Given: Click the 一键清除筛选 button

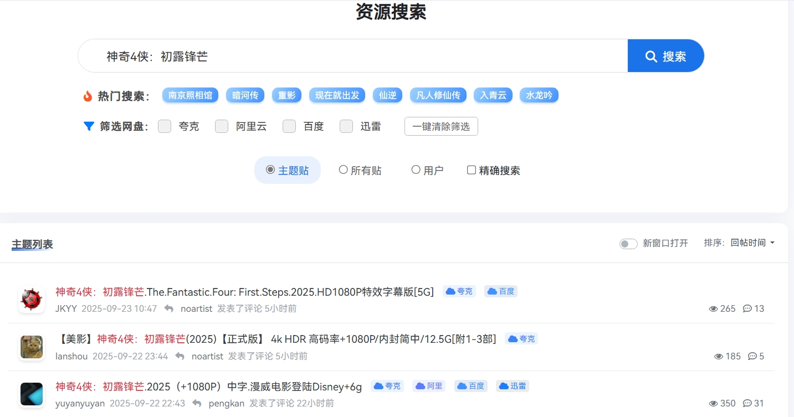Looking at the screenshot, I should (441, 126).
